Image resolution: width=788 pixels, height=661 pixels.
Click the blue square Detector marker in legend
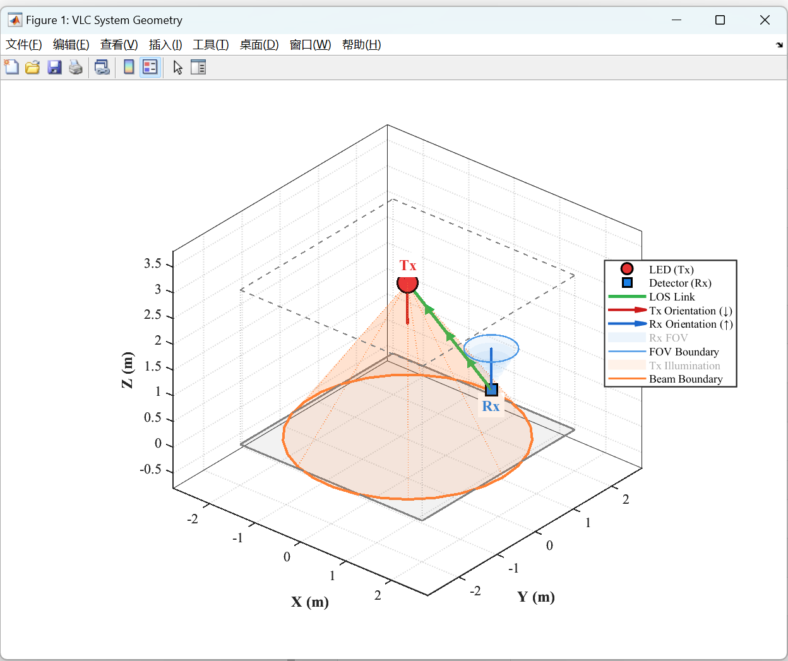click(627, 283)
